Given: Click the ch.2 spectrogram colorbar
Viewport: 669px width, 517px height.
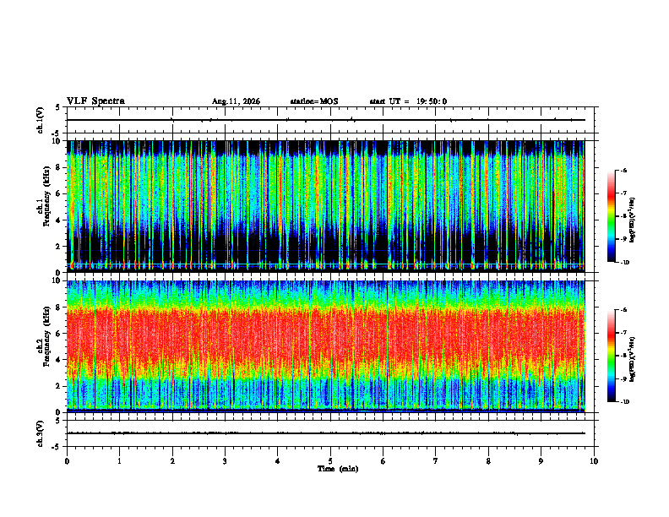Looking at the screenshot, I should (611, 356).
